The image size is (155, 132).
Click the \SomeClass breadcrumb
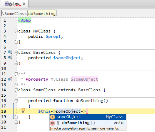click(14, 13)
